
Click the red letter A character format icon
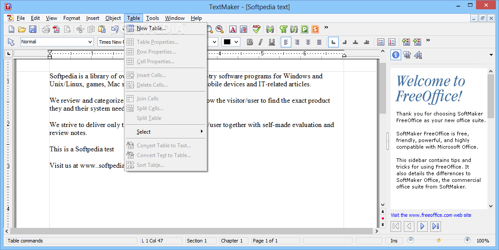[233, 30]
